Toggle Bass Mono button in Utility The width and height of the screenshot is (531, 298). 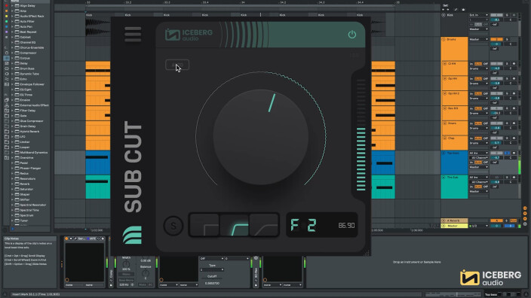click(x=126, y=280)
